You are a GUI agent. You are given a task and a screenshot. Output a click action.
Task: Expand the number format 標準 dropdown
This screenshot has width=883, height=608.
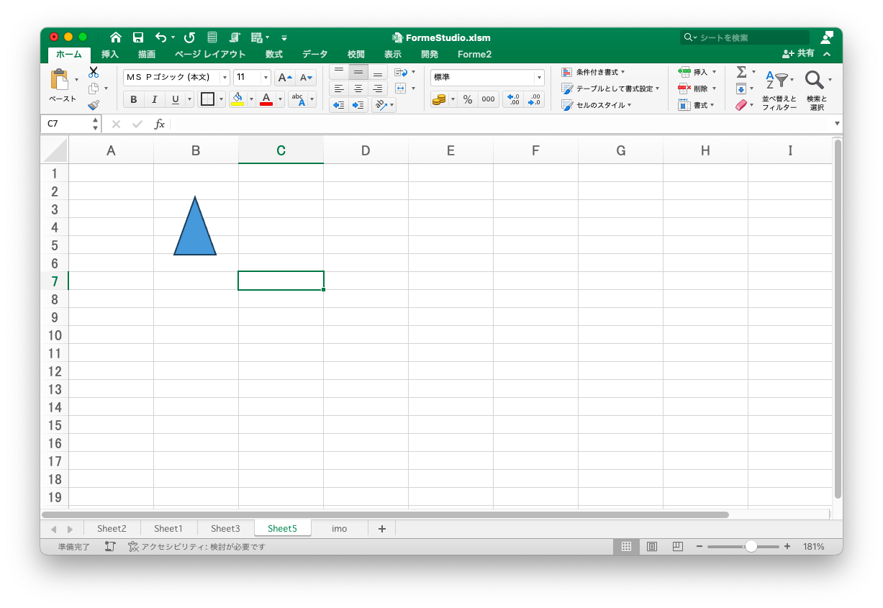pos(539,78)
